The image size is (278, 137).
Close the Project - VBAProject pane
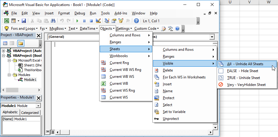(38, 35)
